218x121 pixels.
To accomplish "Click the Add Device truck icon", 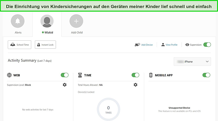I will pos(138,45).
